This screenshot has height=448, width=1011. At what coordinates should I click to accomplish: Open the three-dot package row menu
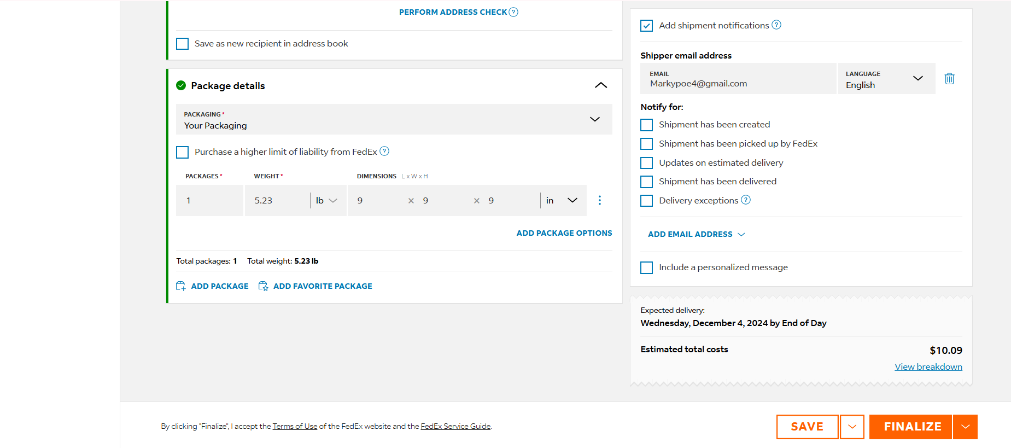600,200
